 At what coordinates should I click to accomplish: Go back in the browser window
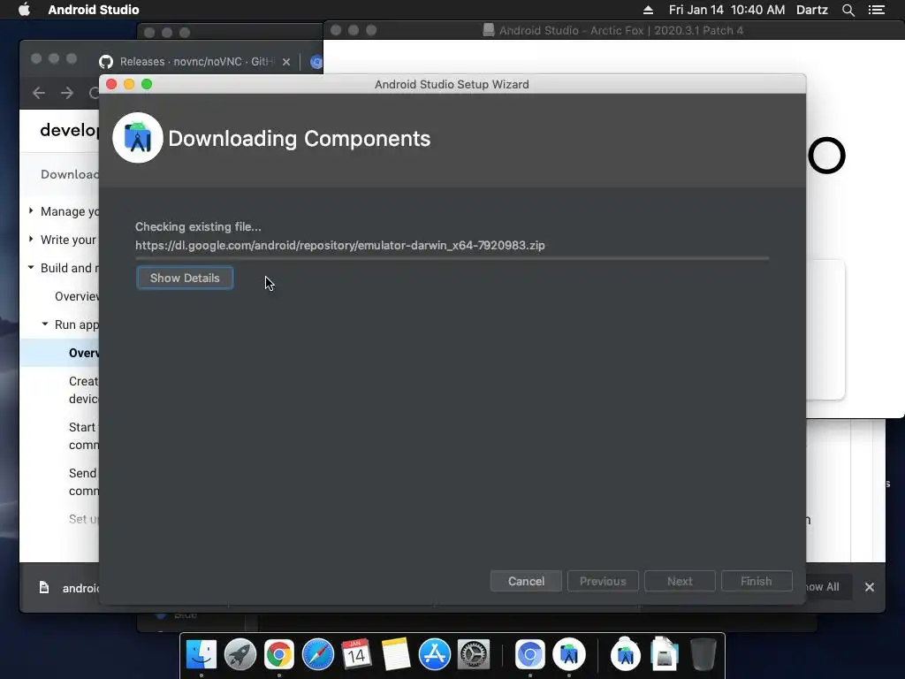pos(39,92)
